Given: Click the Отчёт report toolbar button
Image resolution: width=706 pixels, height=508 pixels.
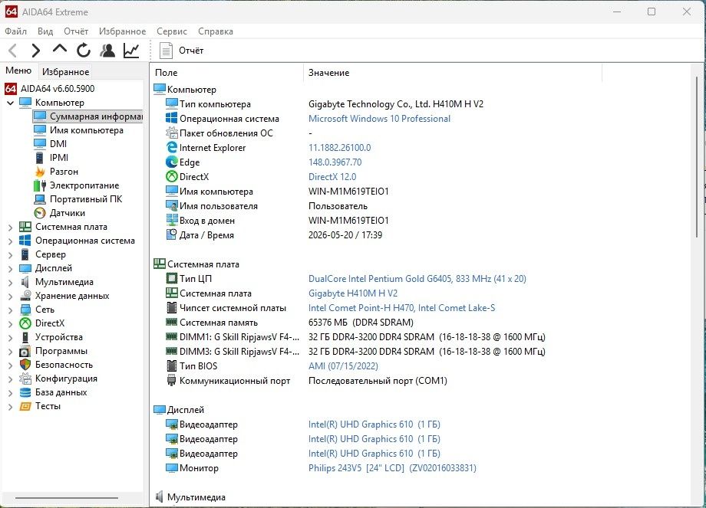Looking at the screenshot, I should point(181,51).
